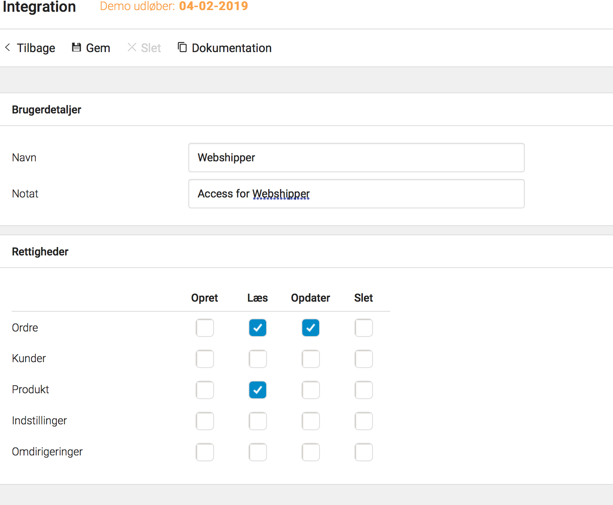Click the Læs column header

click(x=258, y=298)
